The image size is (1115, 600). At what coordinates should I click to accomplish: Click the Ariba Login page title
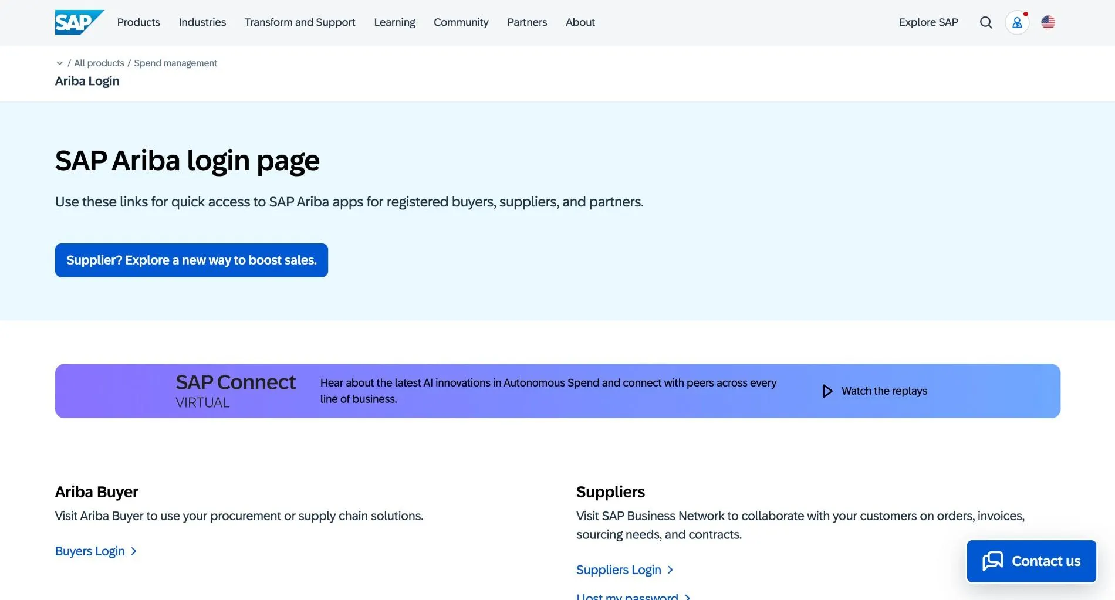pyautogui.click(x=87, y=81)
